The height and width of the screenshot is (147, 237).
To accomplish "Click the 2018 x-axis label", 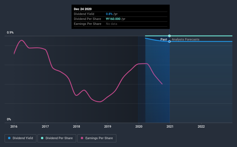I will click(x=76, y=126).
